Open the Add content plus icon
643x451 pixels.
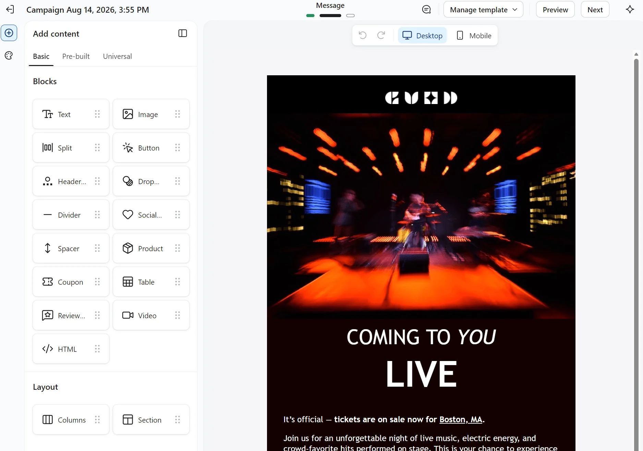click(x=9, y=33)
